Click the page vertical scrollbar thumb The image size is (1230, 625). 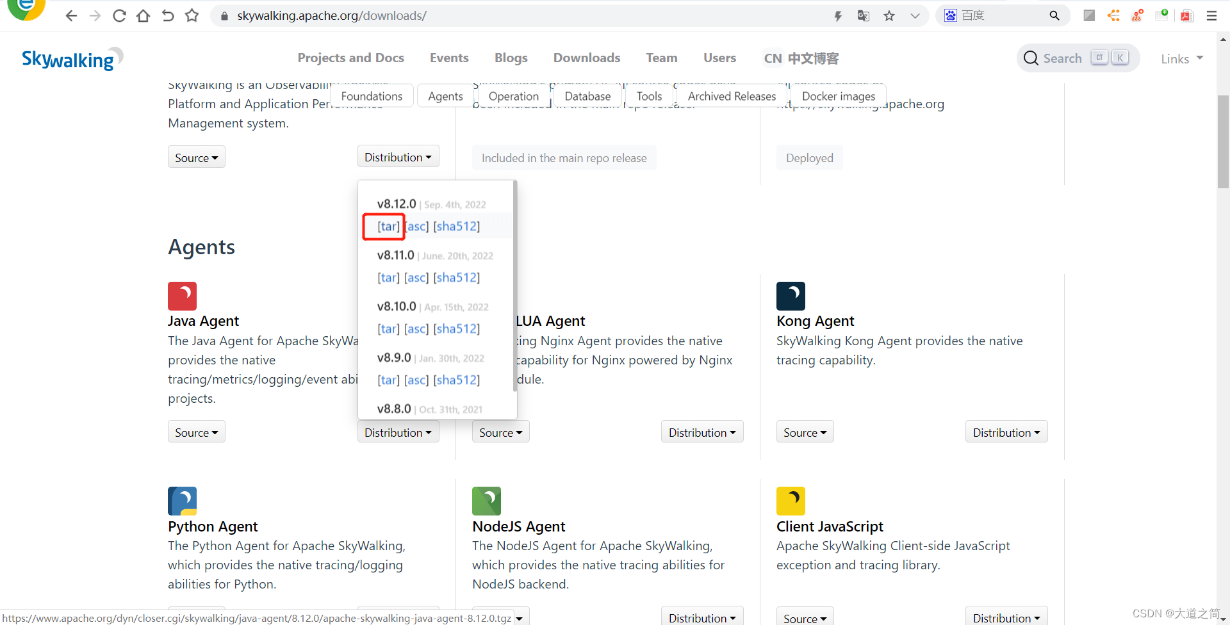1223,141
